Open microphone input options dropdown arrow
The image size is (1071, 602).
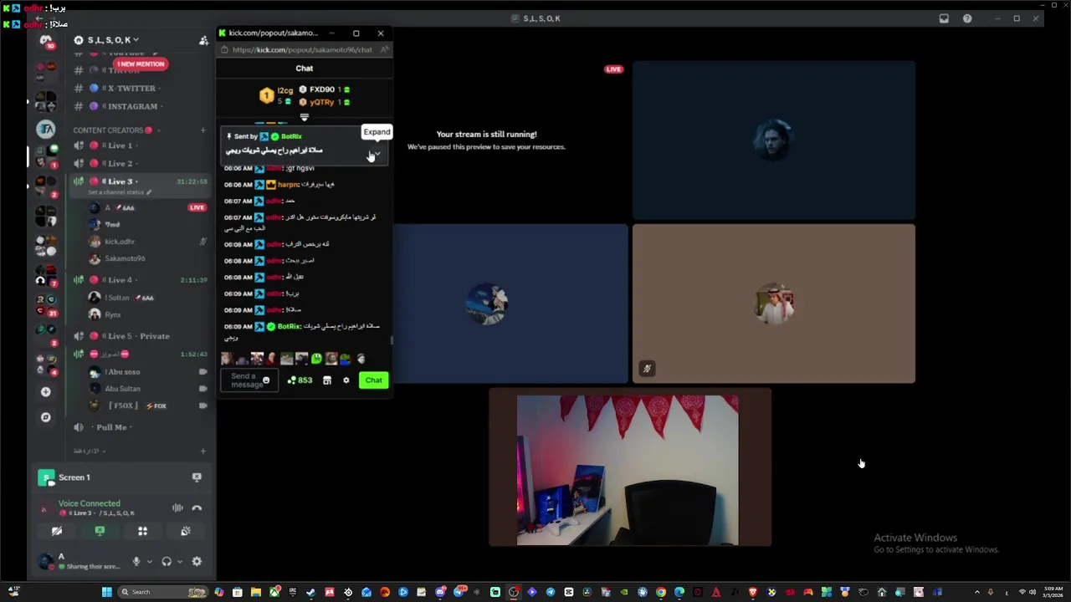[149, 562]
